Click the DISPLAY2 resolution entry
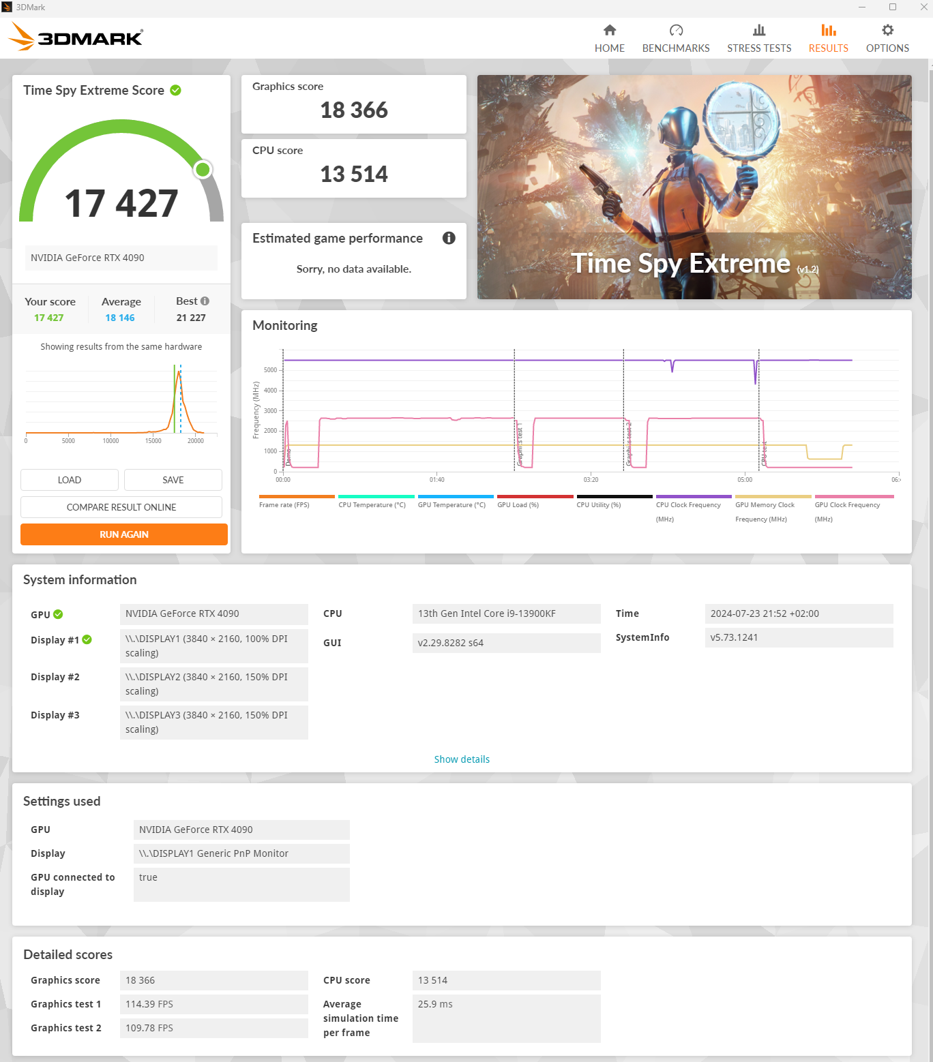 [x=214, y=684]
